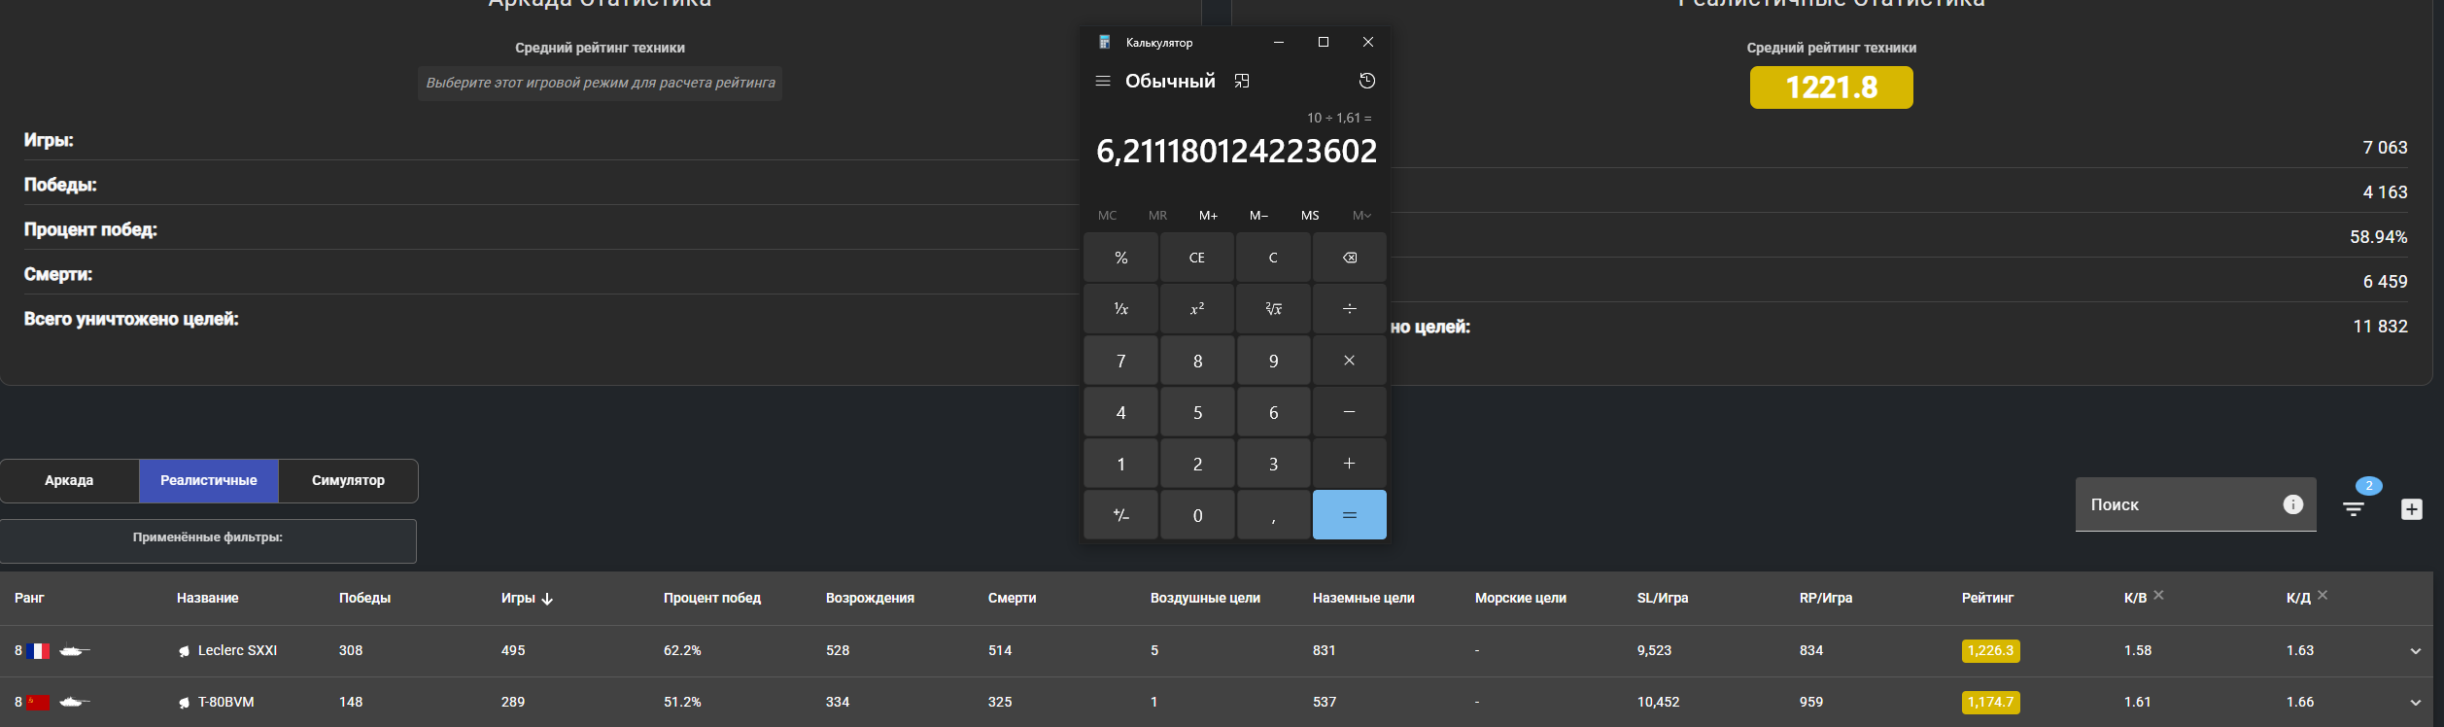Click the CE button in calculator
Image resolution: width=2444 pixels, height=727 pixels.
click(1196, 258)
